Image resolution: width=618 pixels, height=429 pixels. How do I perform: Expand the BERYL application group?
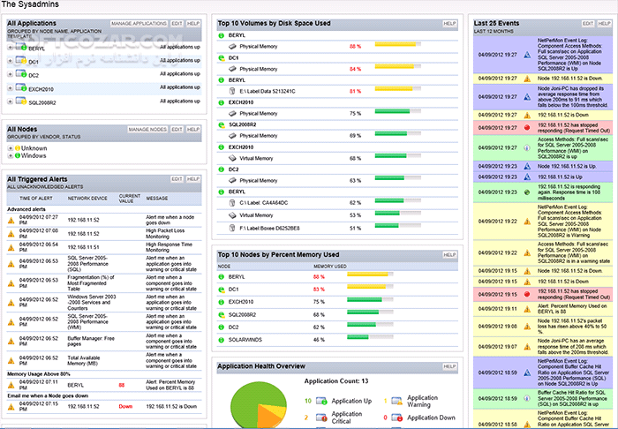10,48
